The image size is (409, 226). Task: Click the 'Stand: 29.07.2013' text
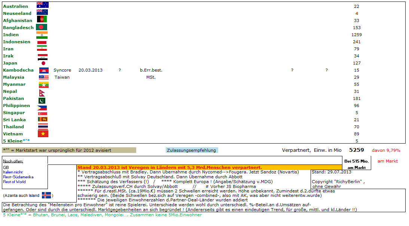coord(332,172)
